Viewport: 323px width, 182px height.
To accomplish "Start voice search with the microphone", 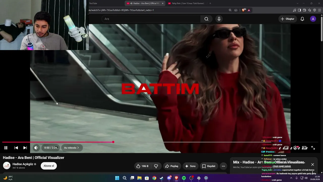I will (219, 19).
